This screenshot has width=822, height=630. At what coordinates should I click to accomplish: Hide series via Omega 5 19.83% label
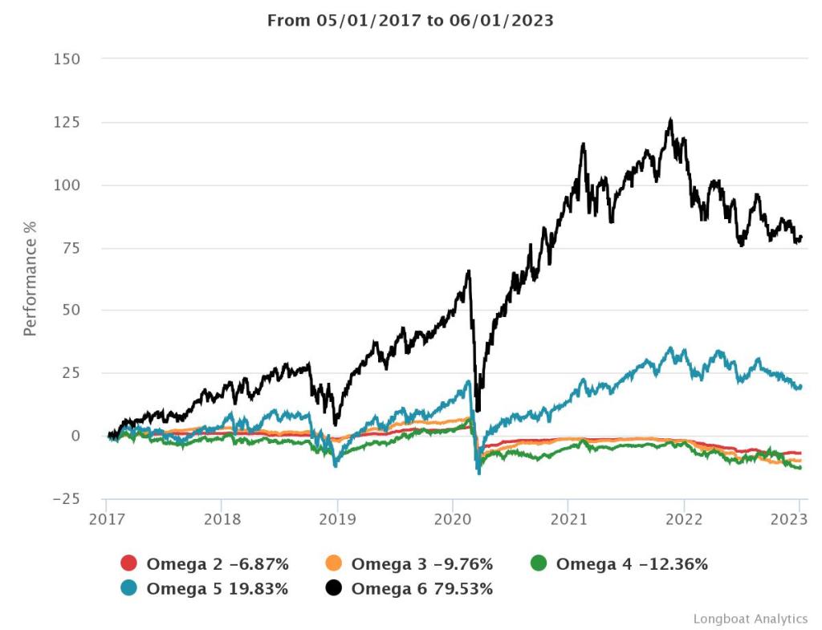(x=217, y=589)
